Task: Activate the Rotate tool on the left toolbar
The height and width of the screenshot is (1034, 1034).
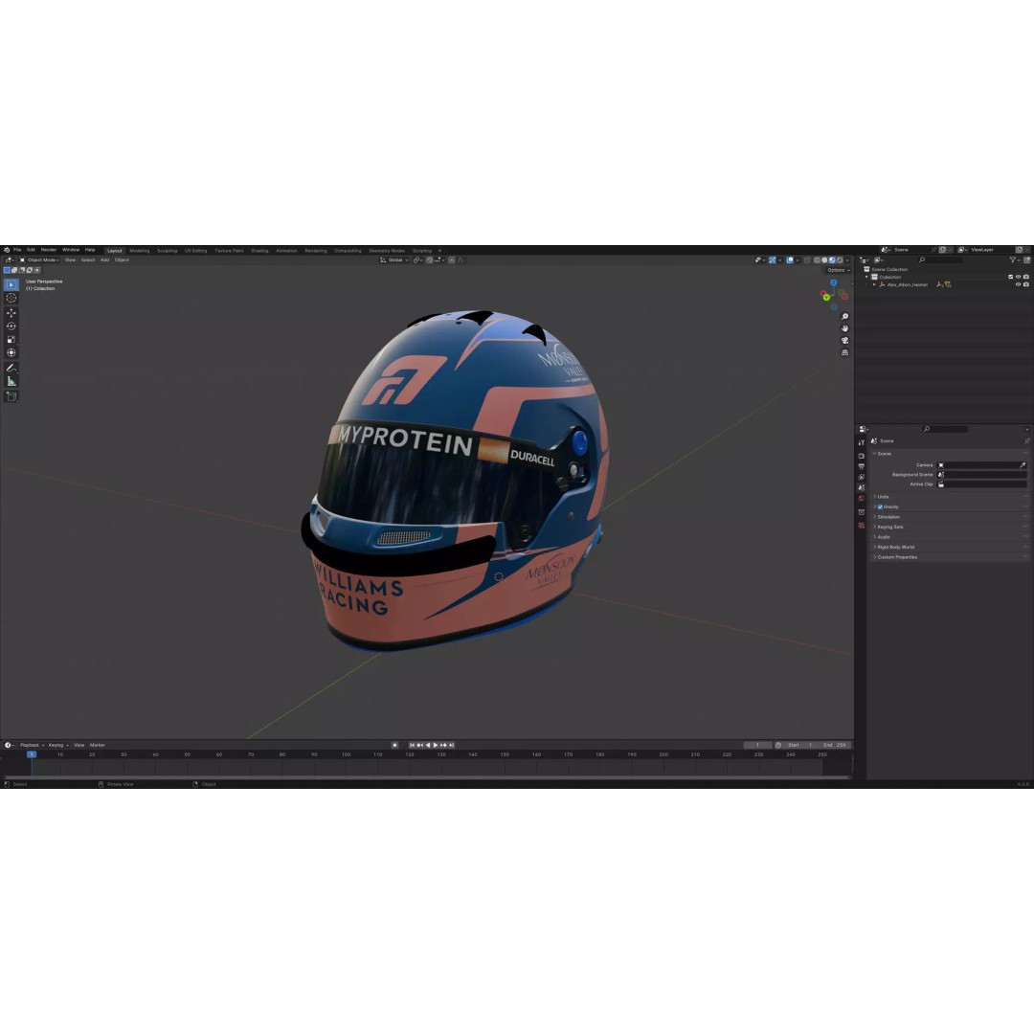Action: (x=11, y=325)
